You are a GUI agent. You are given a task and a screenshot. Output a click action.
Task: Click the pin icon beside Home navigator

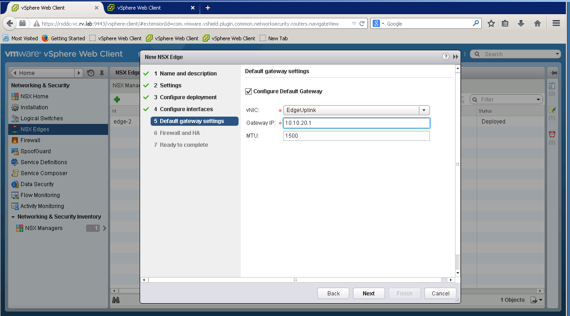pos(102,73)
